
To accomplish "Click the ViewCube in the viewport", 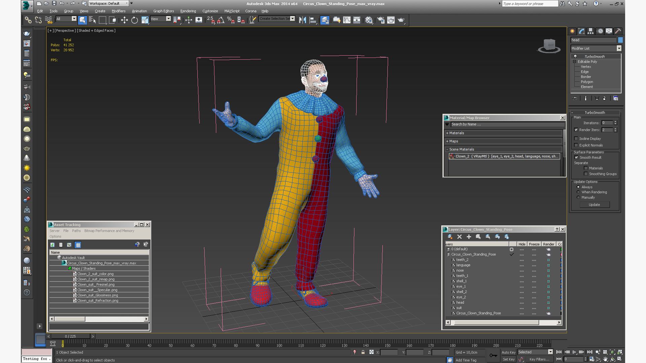I will 549,45.
